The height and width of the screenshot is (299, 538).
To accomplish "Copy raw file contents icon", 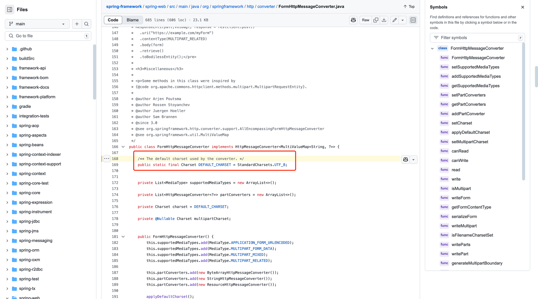I will (376, 20).
